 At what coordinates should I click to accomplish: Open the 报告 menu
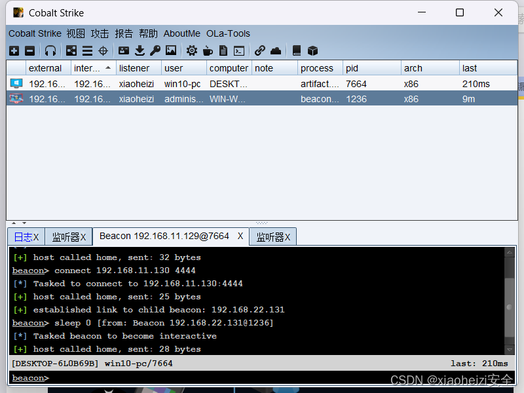[x=124, y=34]
